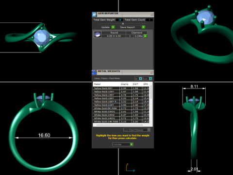233x175 pixels.
Task: Select the White Gold:10KX1 row
Action: [x=121, y=112]
